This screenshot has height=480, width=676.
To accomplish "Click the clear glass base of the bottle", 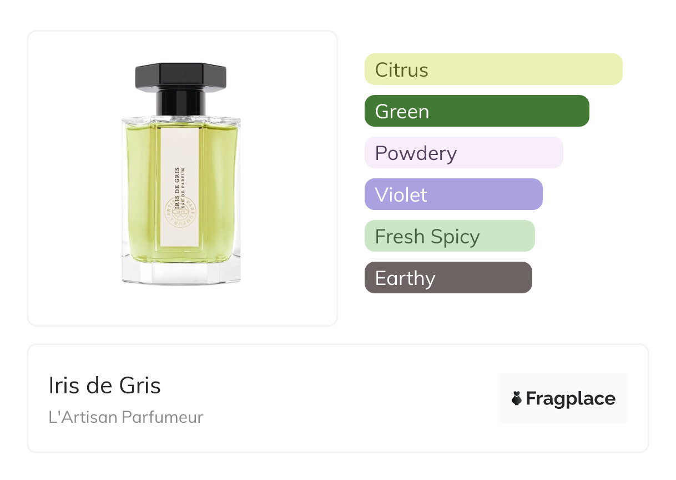I will [181, 273].
